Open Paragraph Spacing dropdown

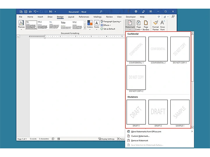point(111,21)
